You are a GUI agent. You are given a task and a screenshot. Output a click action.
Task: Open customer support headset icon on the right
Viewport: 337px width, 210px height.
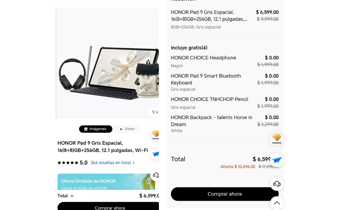[277, 184]
